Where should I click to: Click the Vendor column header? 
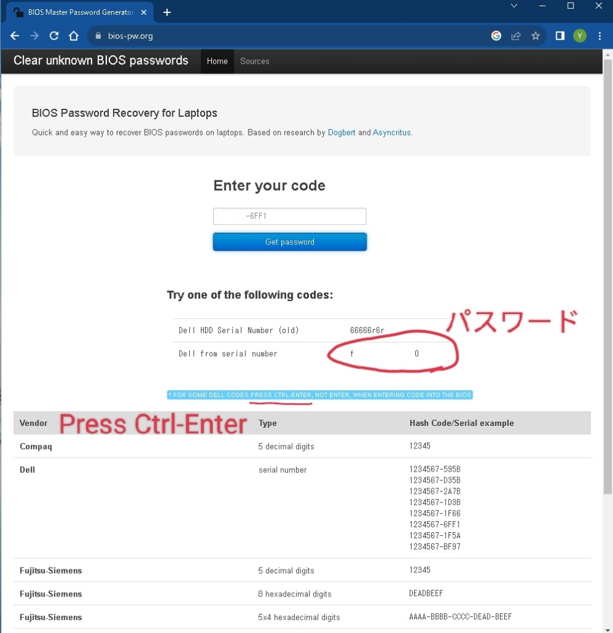pyautogui.click(x=33, y=423)
